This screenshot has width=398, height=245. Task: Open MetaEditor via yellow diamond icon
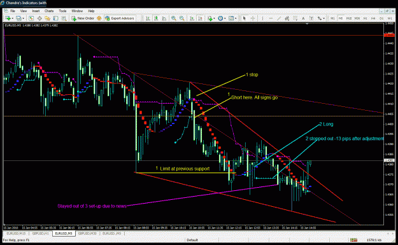click(x=99, y=18)
